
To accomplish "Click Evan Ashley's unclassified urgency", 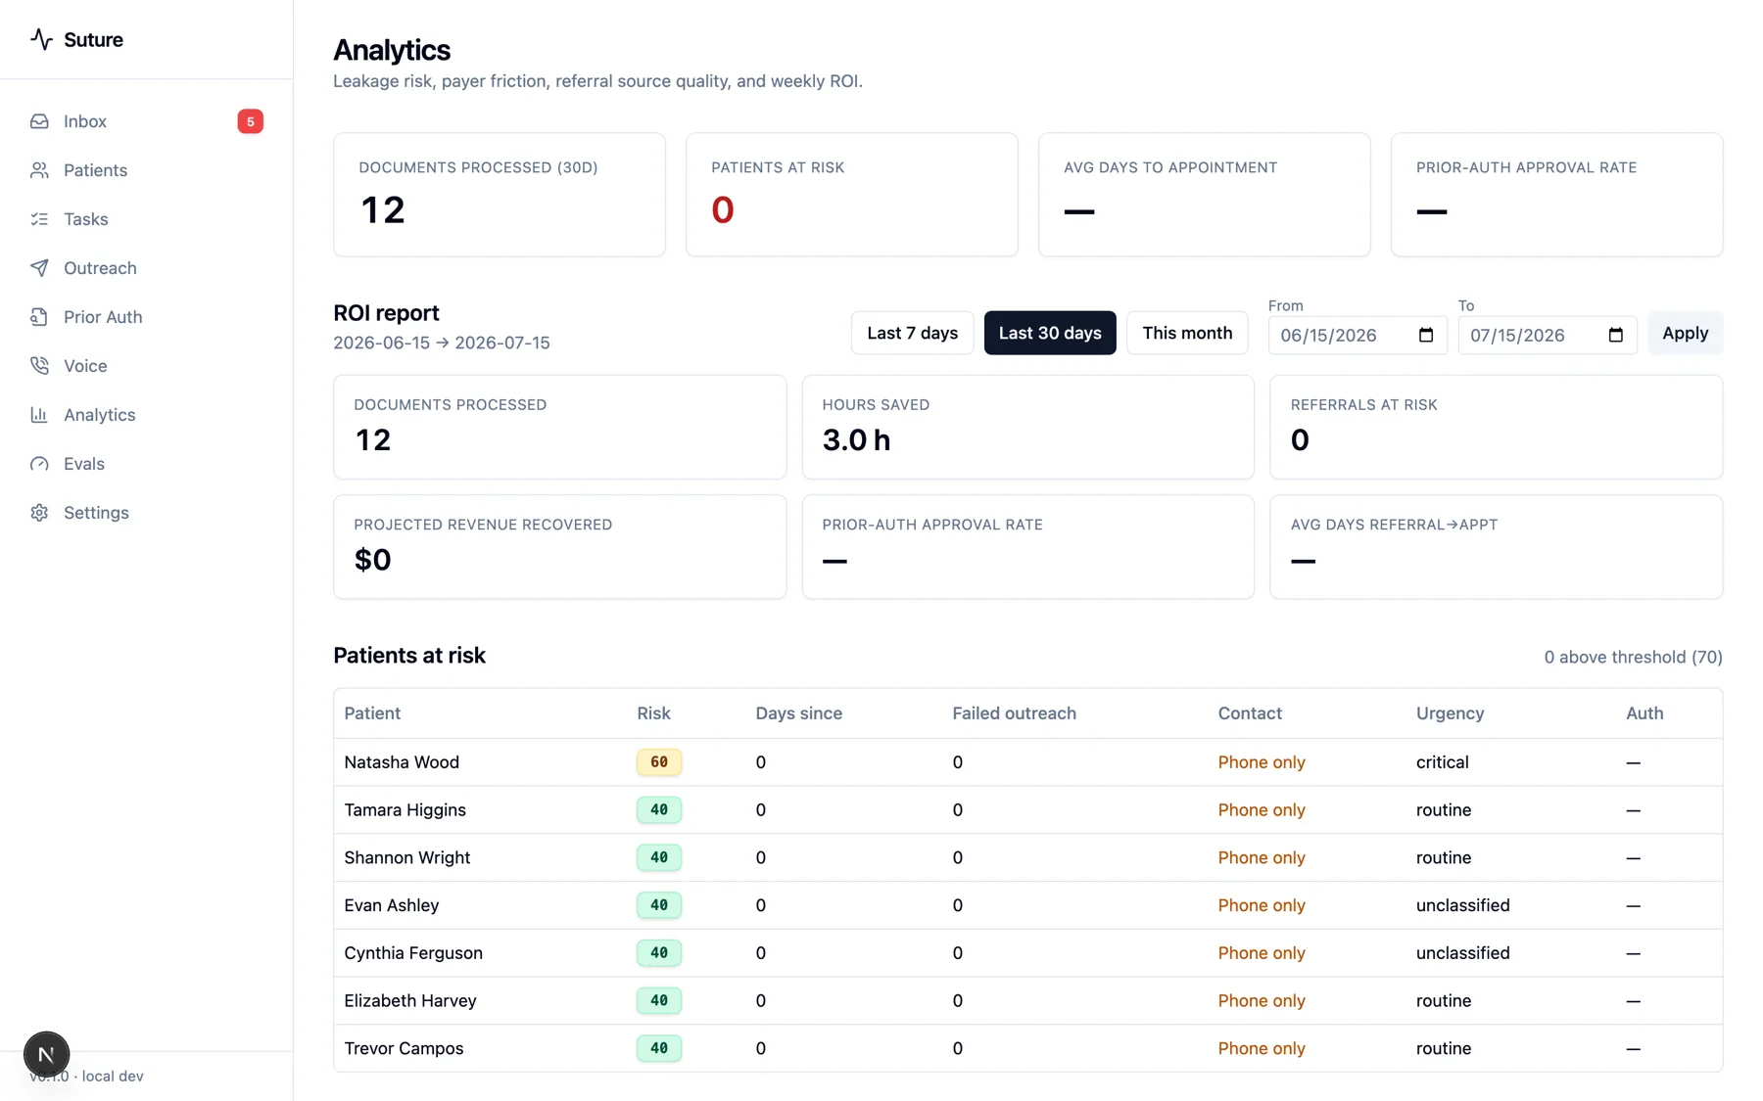I will pyautogui.click(x=1462, y=905).
